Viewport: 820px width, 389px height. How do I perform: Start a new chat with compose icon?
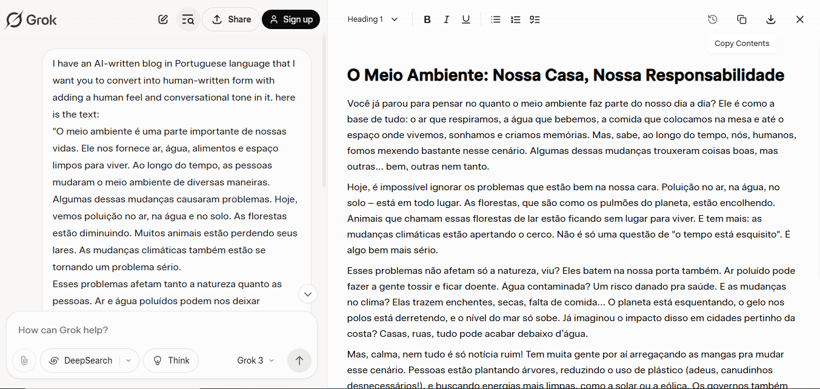(163, 19)
